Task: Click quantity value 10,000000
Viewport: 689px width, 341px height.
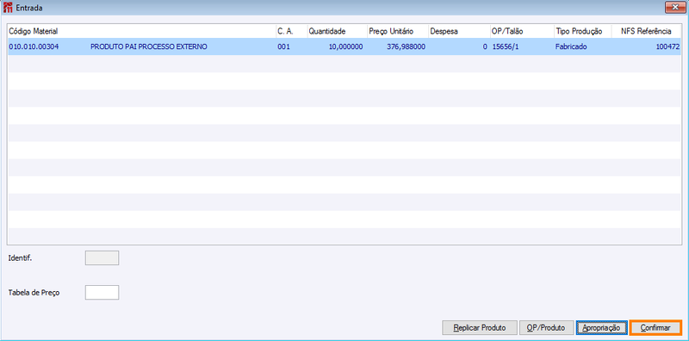Action: pyautogui.click(x=346, y=46)
